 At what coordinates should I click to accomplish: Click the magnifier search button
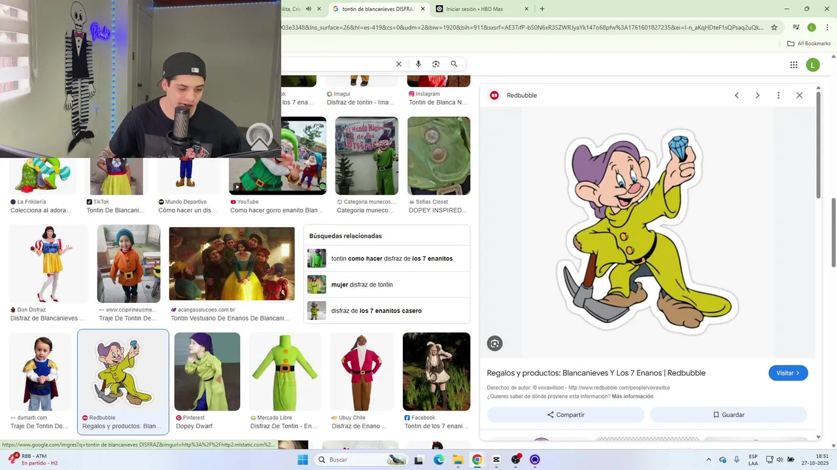click(x=454, y=64)
